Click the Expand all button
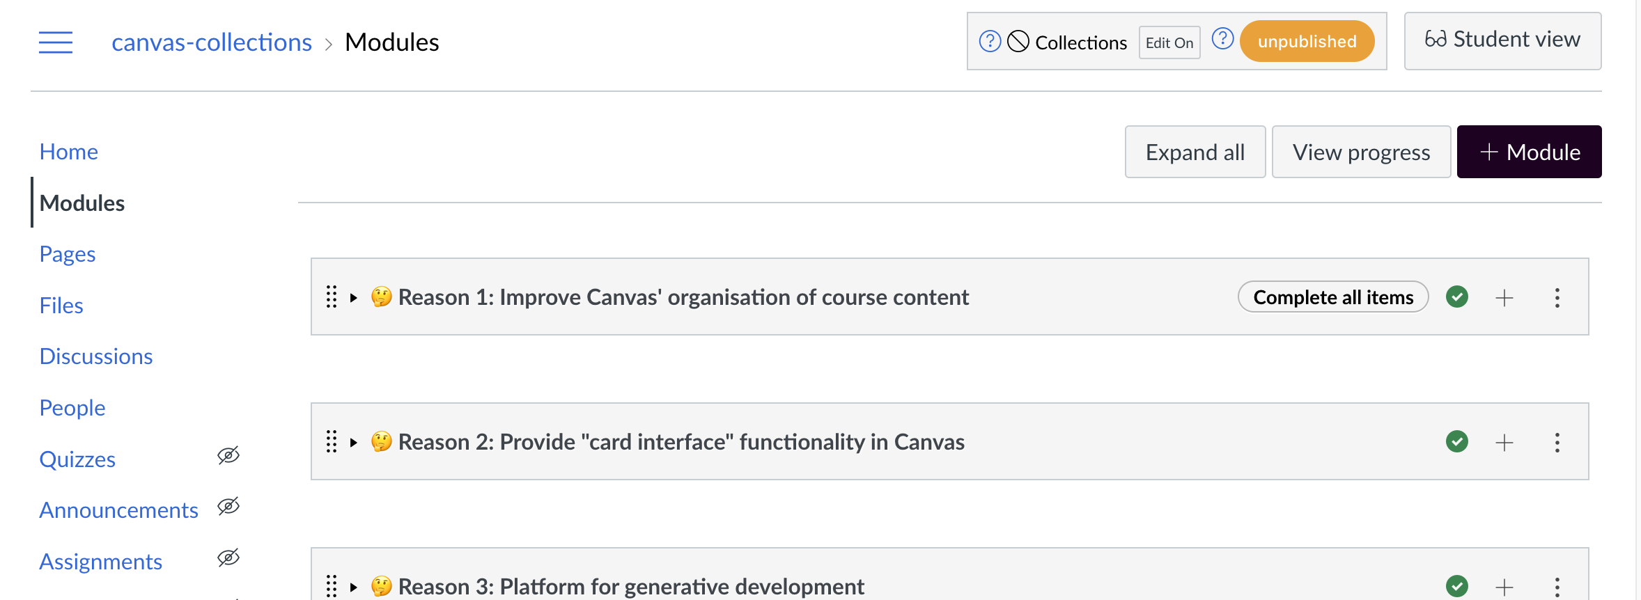 point(1195,152)
